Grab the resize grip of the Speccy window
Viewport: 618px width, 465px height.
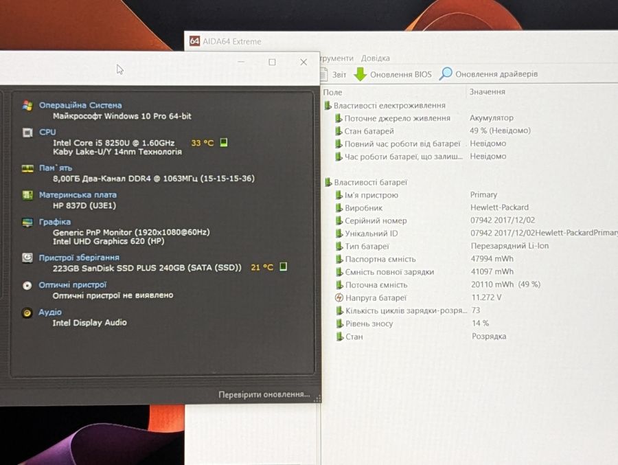(317, 399)
